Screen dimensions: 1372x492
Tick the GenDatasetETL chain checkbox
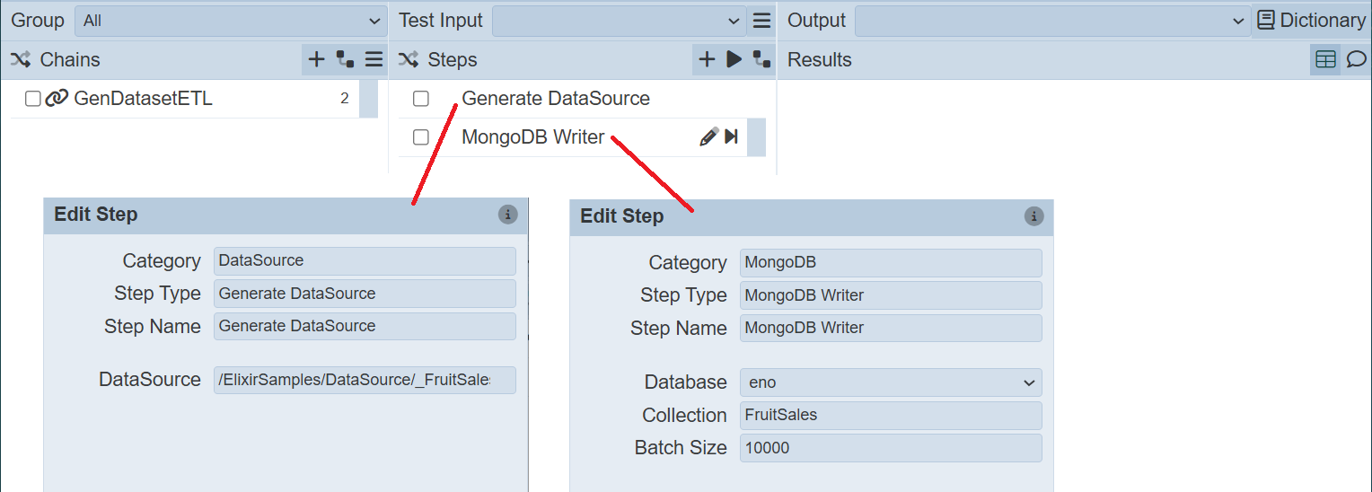click(x=33, y=99)
